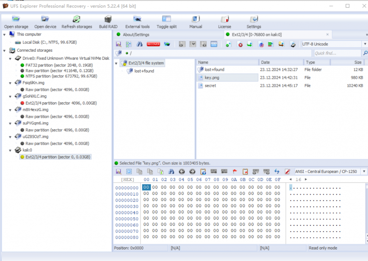
Task: Click the checklist selection icon beside RECOVER
Action: tap(129, 44)
